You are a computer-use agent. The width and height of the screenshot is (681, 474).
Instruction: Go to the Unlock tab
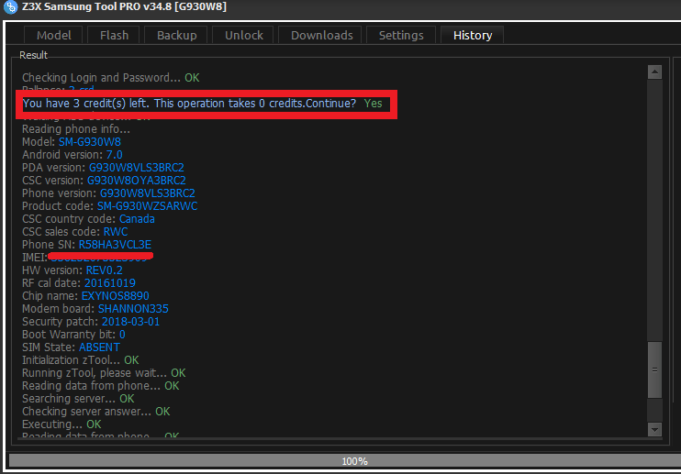click(243, 35)
